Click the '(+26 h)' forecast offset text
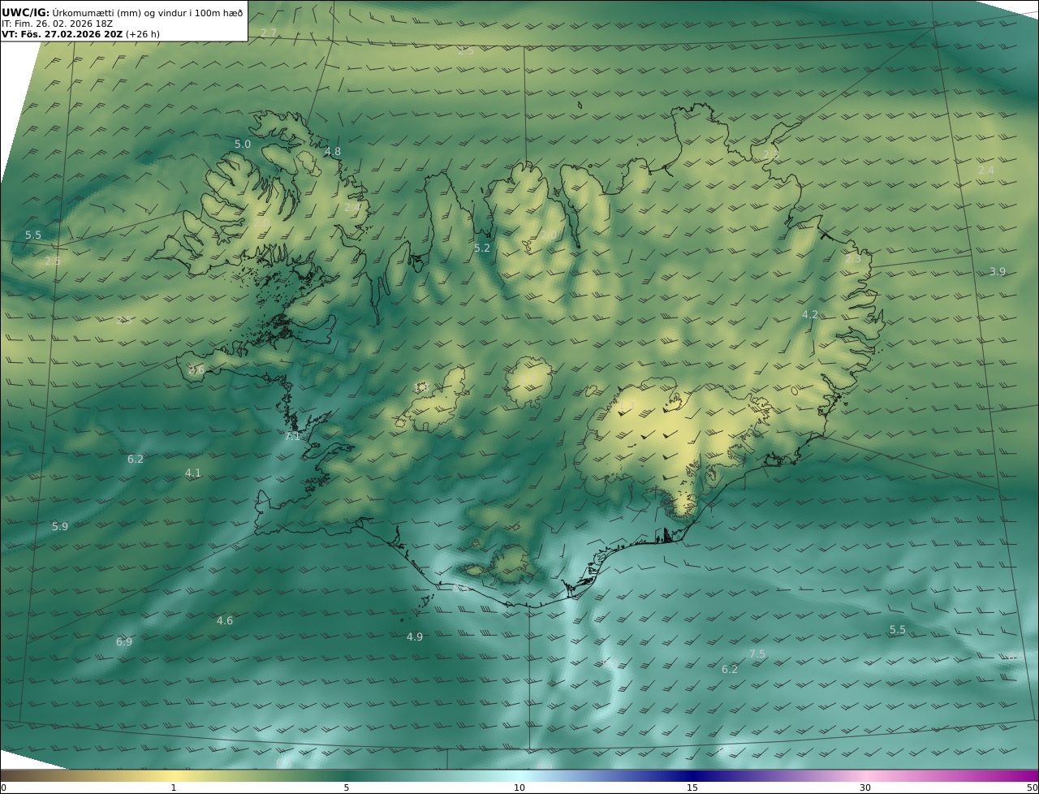The image size is (1039, 794). [x=143, y=35]
